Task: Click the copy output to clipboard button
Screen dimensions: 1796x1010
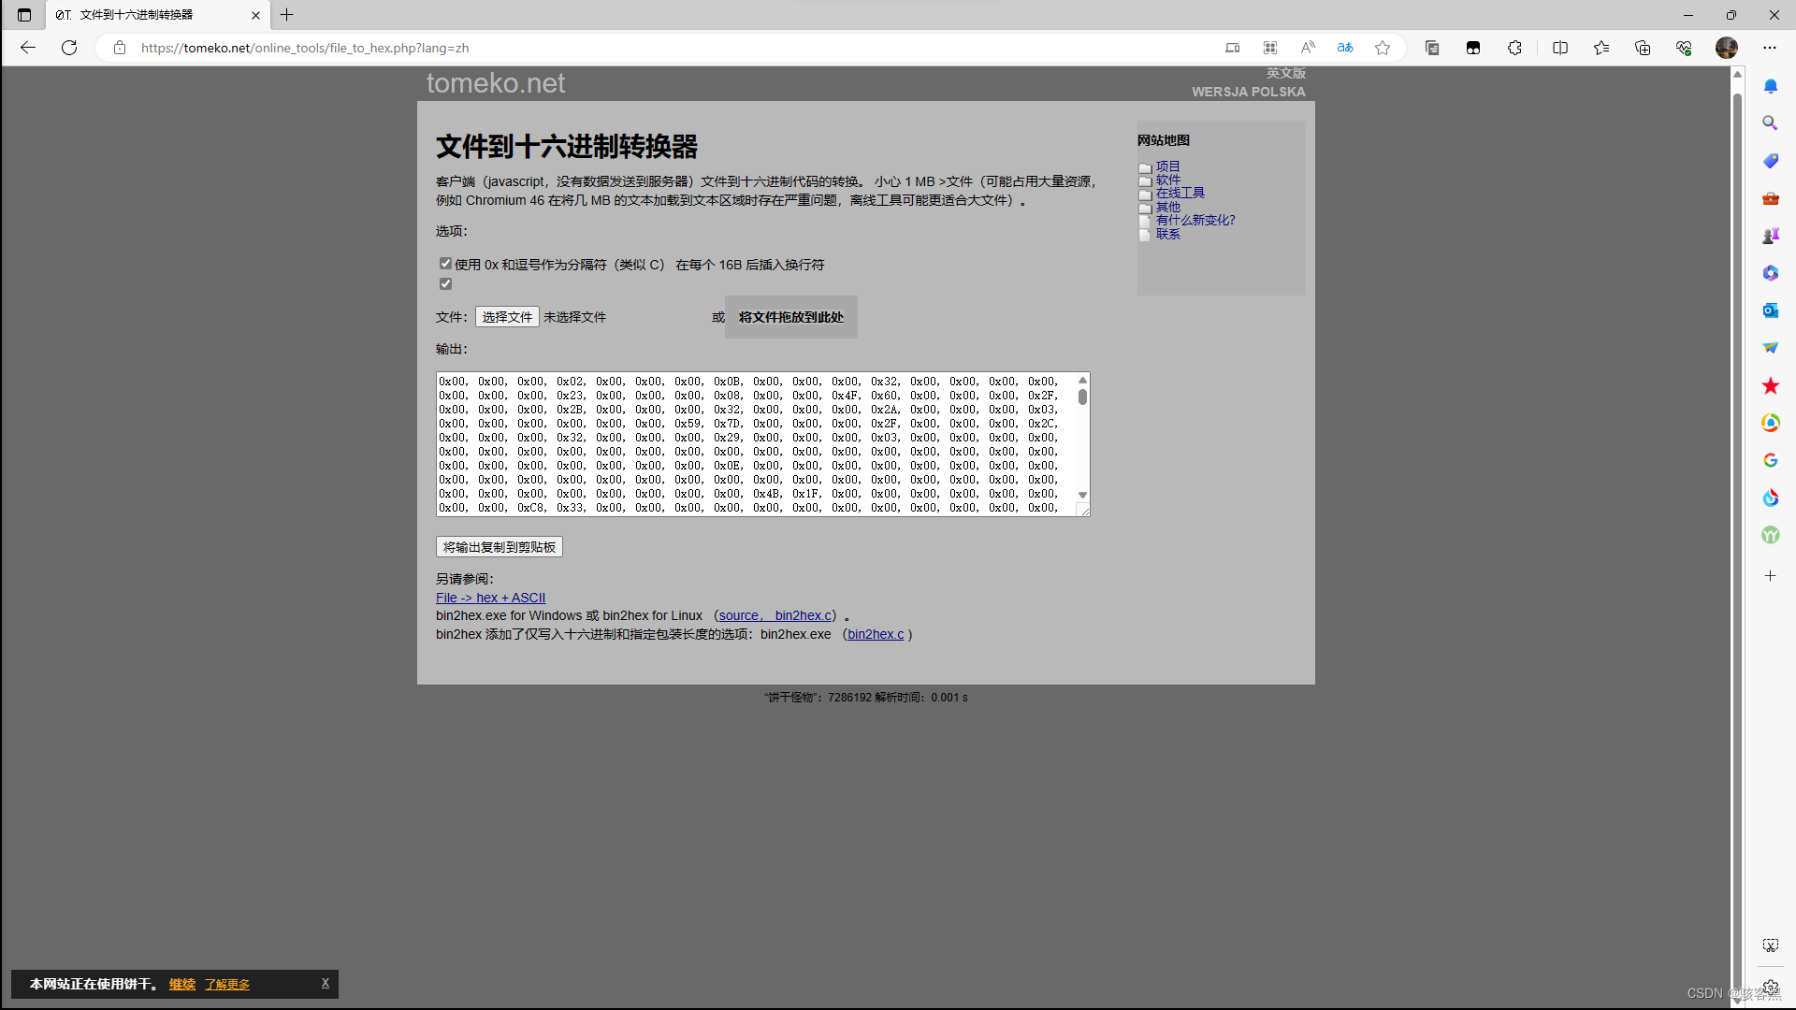Action: coord(500,547)
